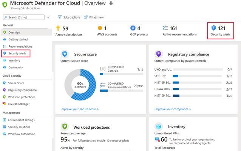Click the Completed Controls progress bar
This screenshot has height=151, width=241.
[x=122, y=74]
